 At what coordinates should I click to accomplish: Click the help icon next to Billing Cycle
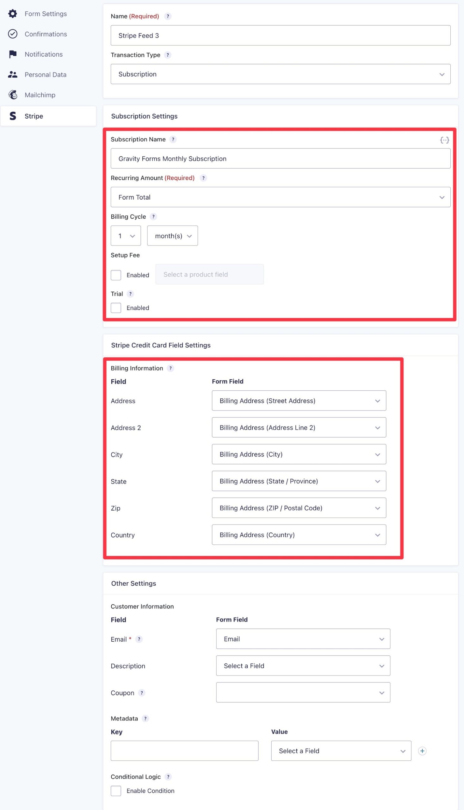[x=153, y=216]
